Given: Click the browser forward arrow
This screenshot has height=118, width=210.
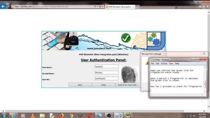Looking at the screenshot, I should (x=9, y=7).
